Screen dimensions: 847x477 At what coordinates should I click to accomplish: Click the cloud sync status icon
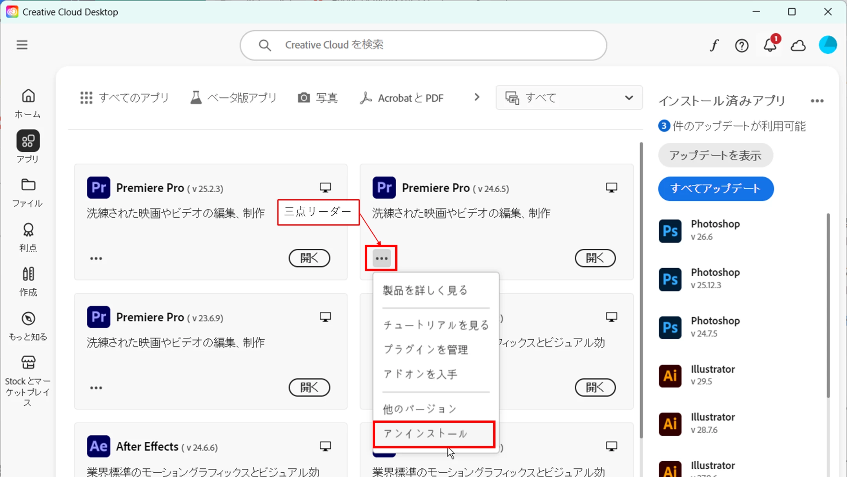(x=798, y=46)
